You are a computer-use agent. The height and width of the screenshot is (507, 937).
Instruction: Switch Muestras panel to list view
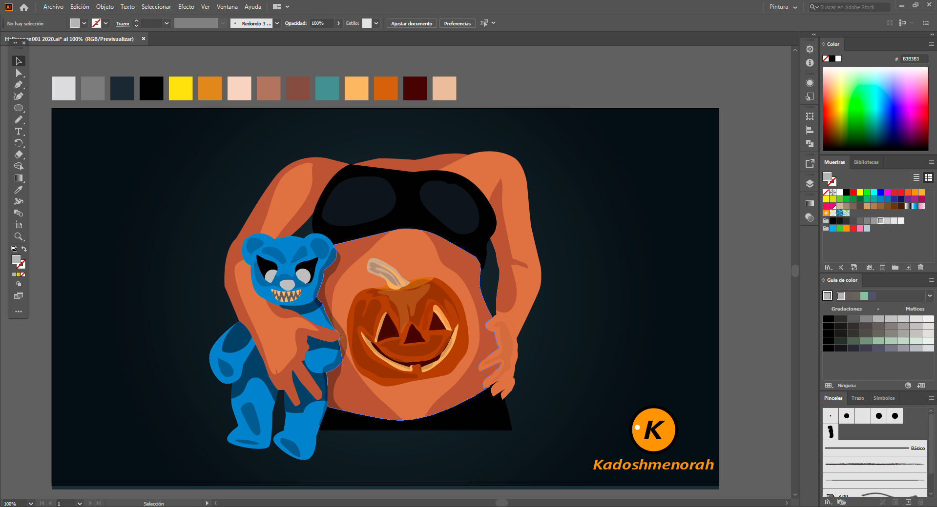[x=916, y=177]
